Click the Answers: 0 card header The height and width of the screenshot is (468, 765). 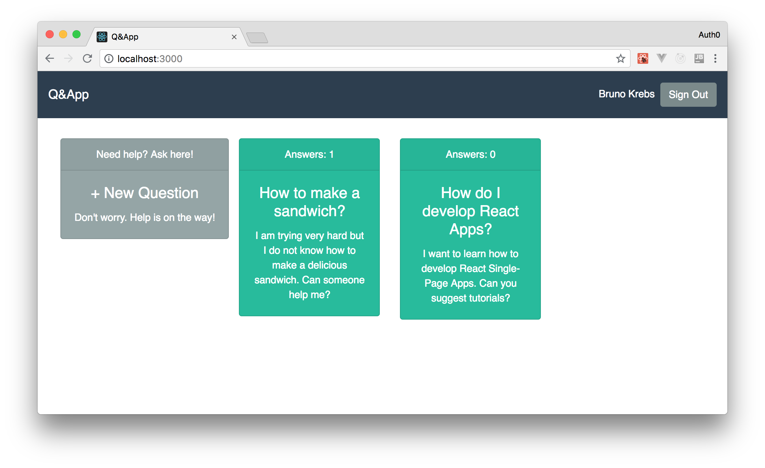point(470,154)
